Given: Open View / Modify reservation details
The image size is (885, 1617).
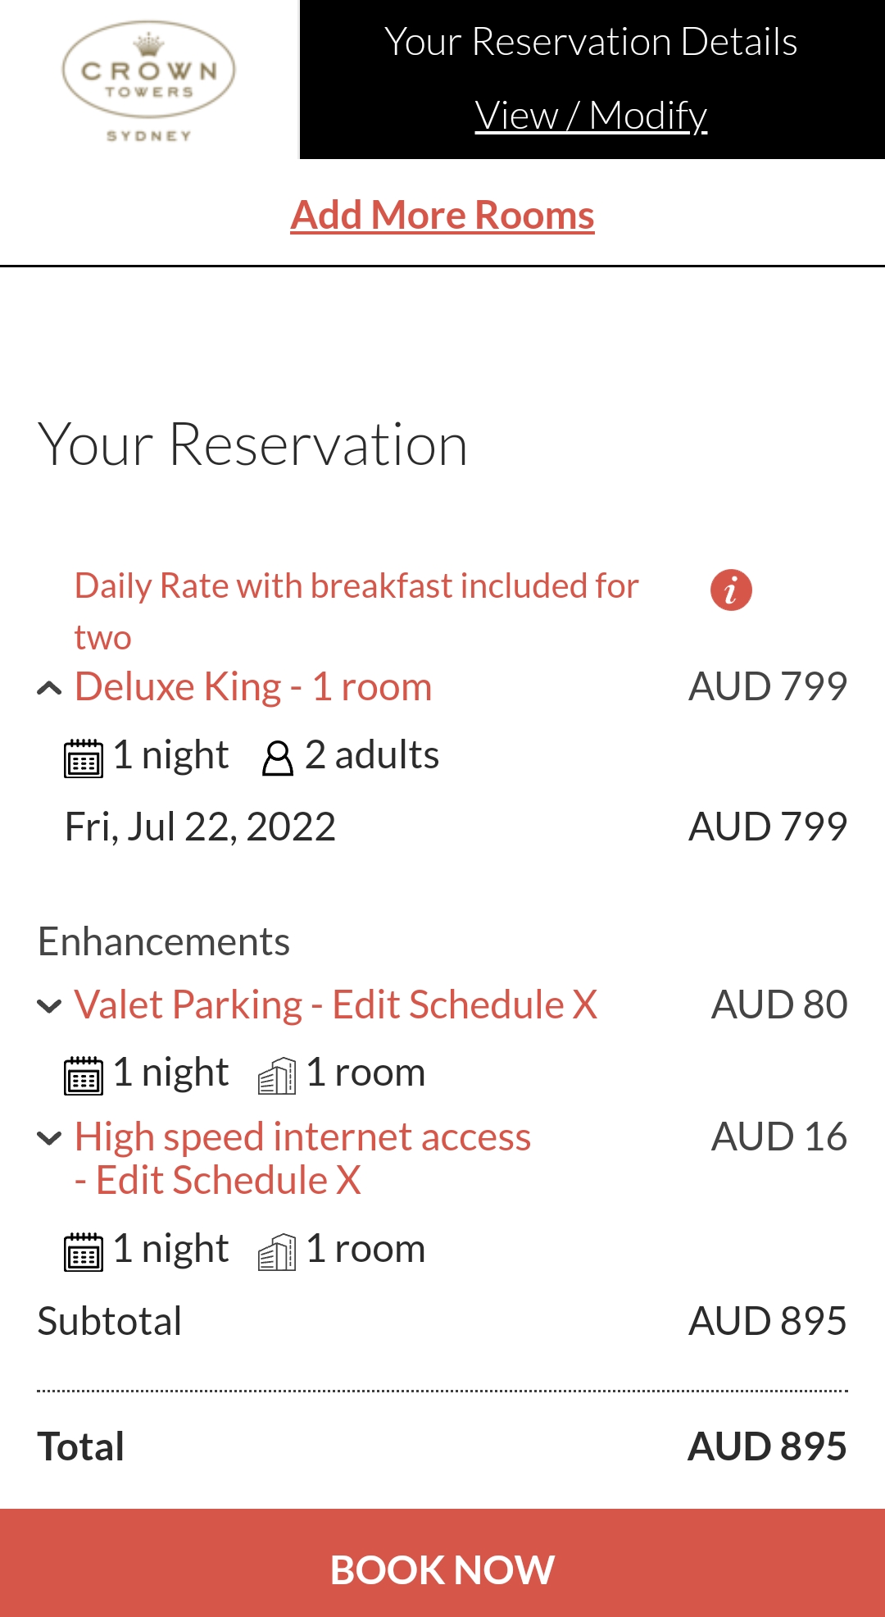Looking at the screenshot, I should click(x=591, y=116).
